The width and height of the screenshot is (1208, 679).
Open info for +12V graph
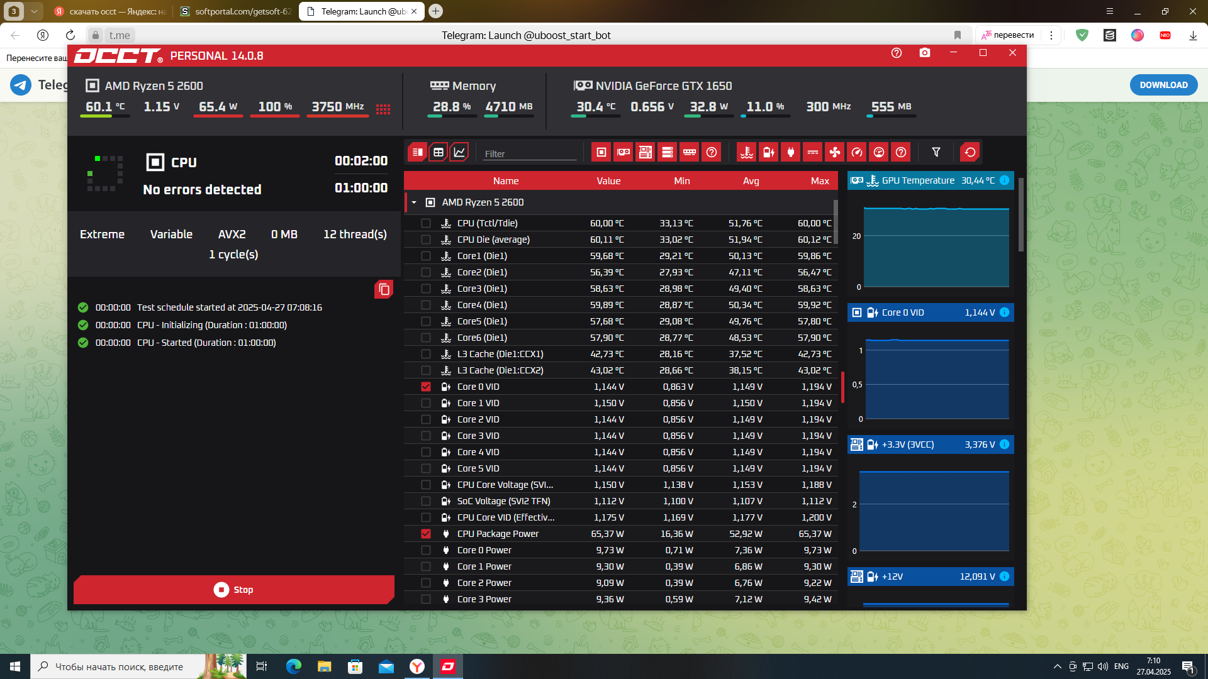tap(1005, 577)
